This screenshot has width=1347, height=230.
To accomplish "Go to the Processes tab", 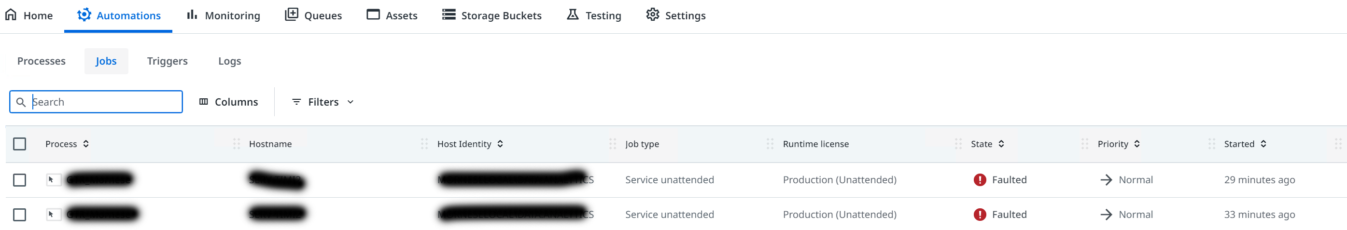I will coord(42,61).
